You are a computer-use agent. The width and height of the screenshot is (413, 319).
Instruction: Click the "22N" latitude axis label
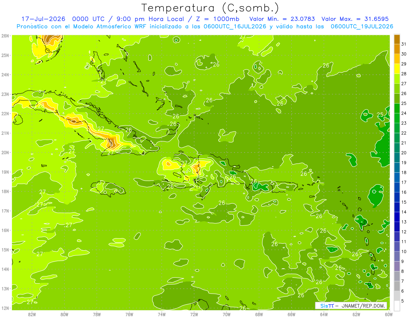click(x=5, y=114)
